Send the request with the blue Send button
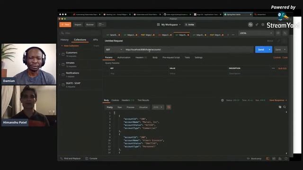 (261, 50)
